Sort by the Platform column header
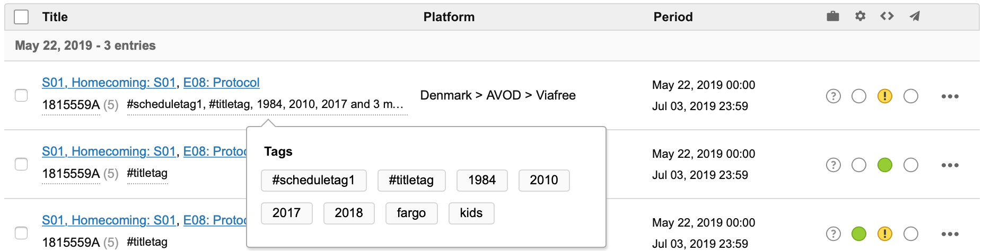Screen dimensions: 983x251 449,17
